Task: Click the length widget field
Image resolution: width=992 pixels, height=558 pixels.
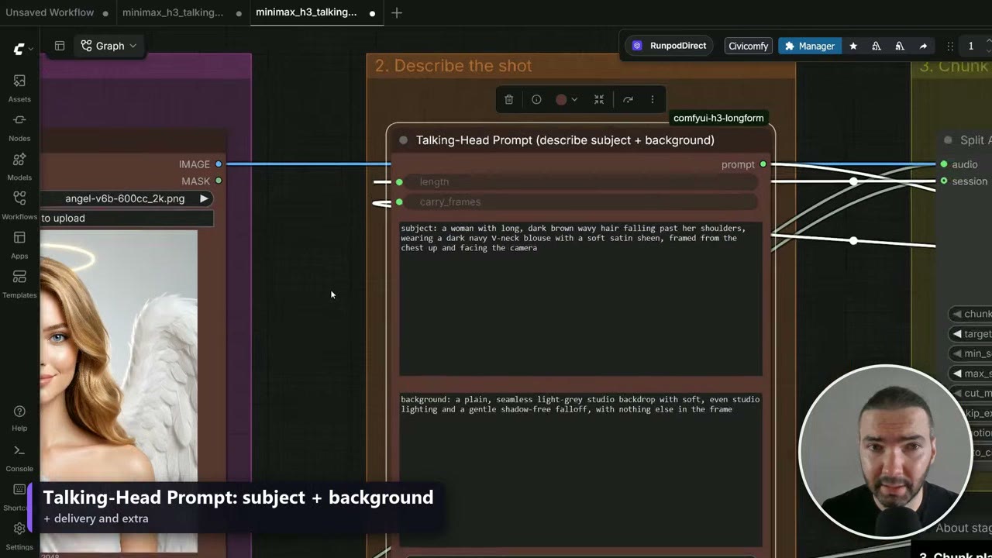Action: (581, 182)
